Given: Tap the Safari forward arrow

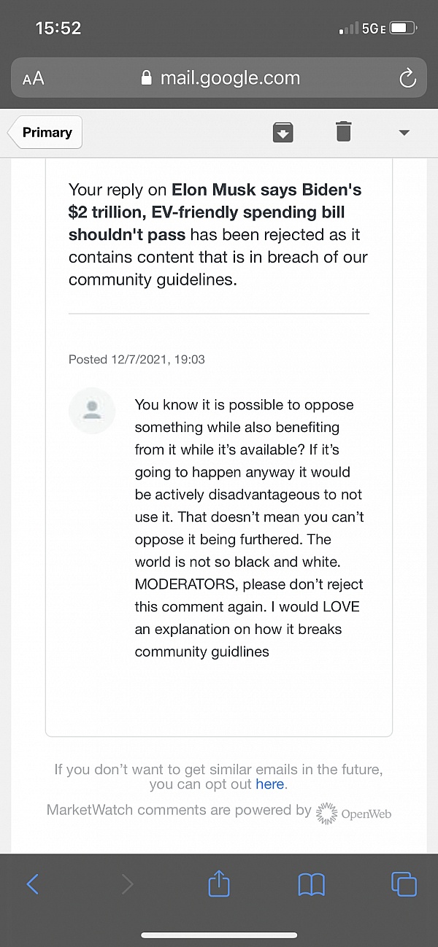Looking at the screenshot, I should pos(127,885).
